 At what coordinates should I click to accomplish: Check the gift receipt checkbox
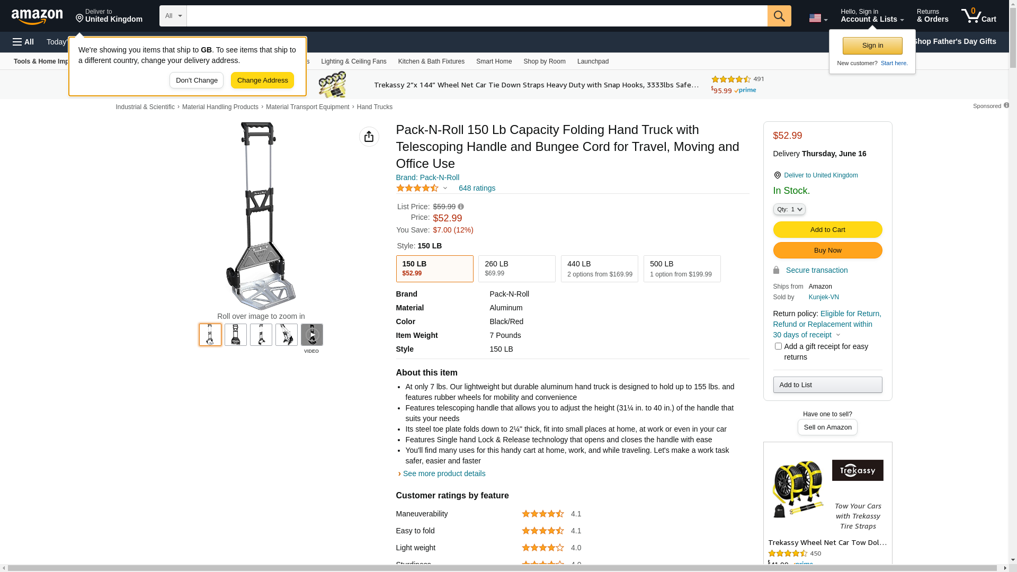[x=778, y=346]
